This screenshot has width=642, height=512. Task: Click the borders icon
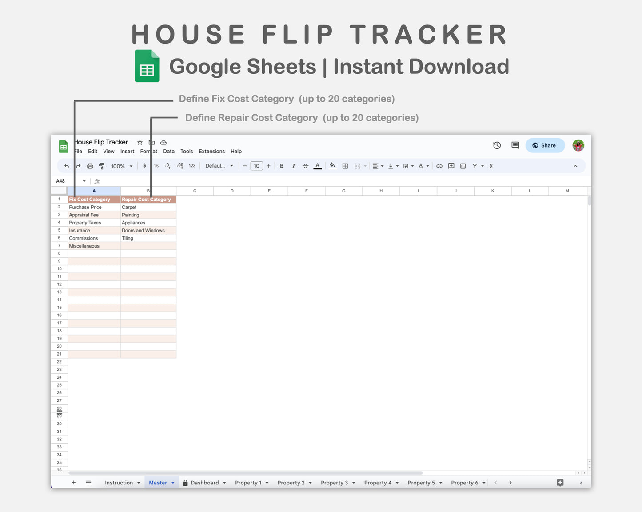tap(345, 166)
